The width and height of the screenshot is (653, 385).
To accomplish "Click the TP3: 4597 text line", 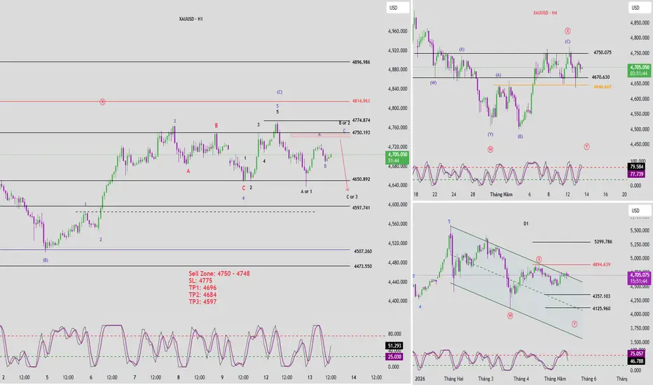I will pyautogui.click(x=202, y=302).
